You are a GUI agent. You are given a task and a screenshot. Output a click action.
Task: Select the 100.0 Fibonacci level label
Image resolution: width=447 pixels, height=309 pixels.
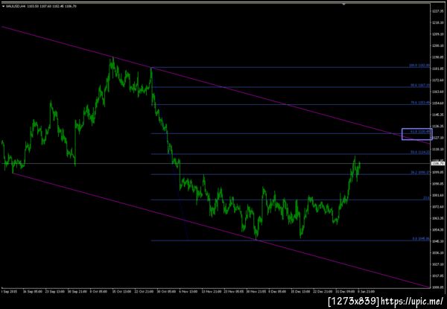(x=419, y=66)
